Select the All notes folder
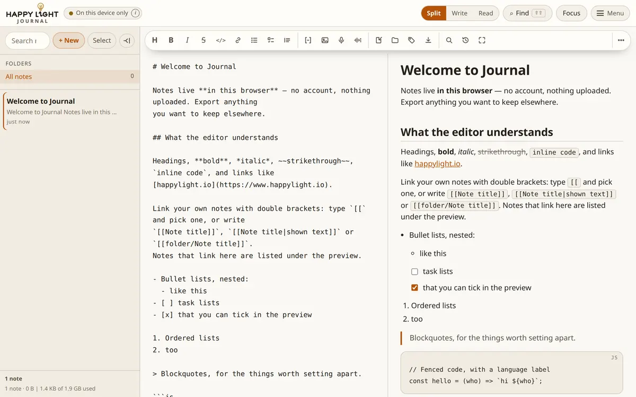This screenshot has height=397, width=636. 70,77
